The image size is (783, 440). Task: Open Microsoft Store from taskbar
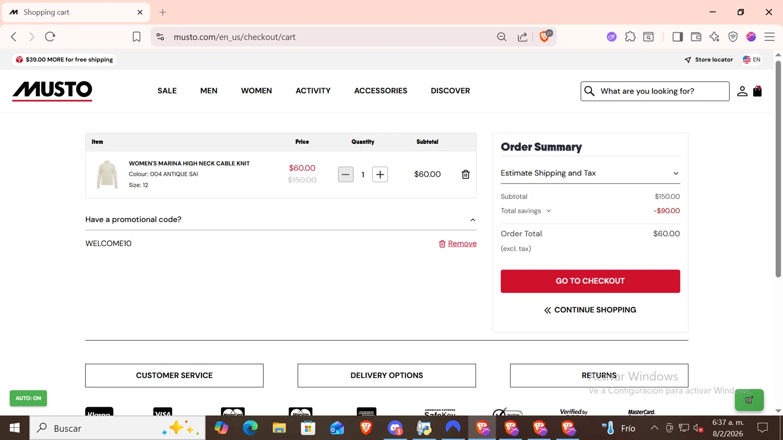(308, 428)
